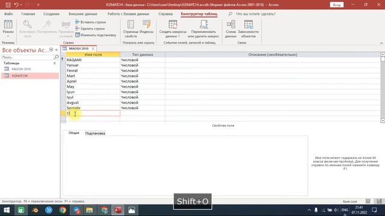Click Переименовать или удалить макрос
385x216 pixels.
[203, 29]
